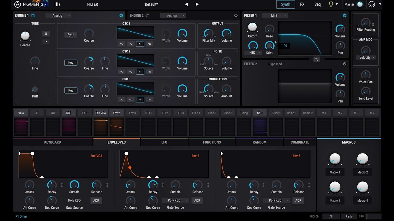Open Engine 1 Analog type dropdown
Image resolution: width=394 pixels, height=221 pixels.
[x=58, y=16]
